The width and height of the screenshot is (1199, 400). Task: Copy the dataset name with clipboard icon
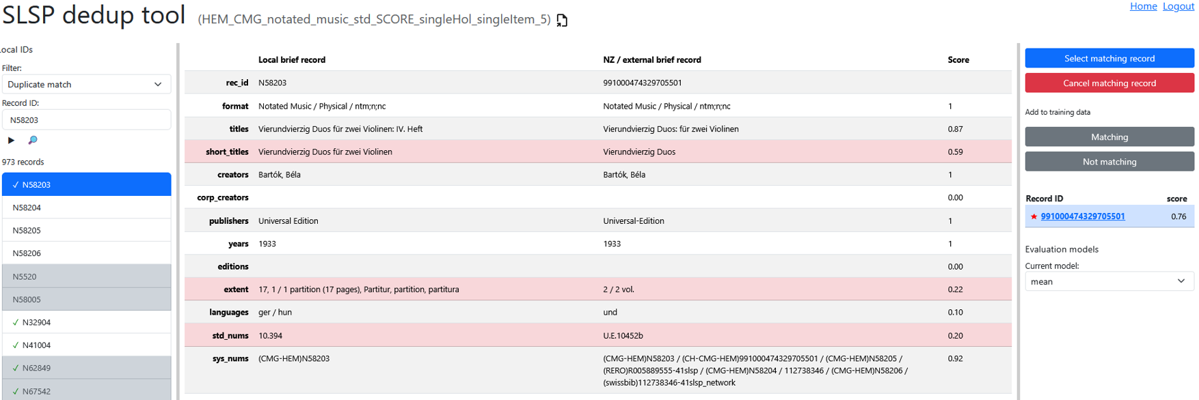click(562, 20)
